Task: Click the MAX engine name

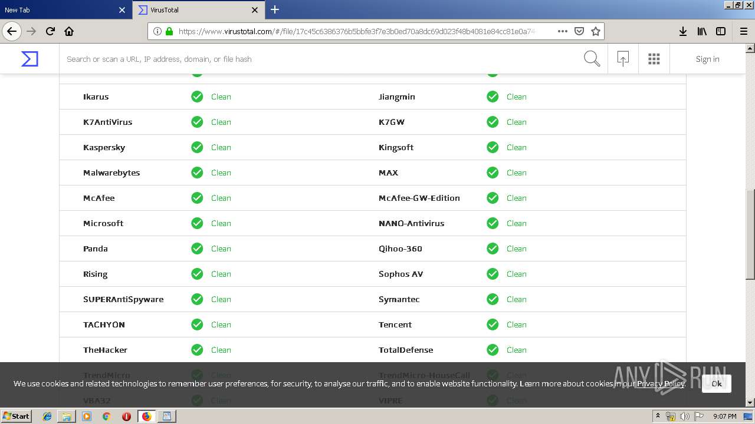Action: coord(388,173)
